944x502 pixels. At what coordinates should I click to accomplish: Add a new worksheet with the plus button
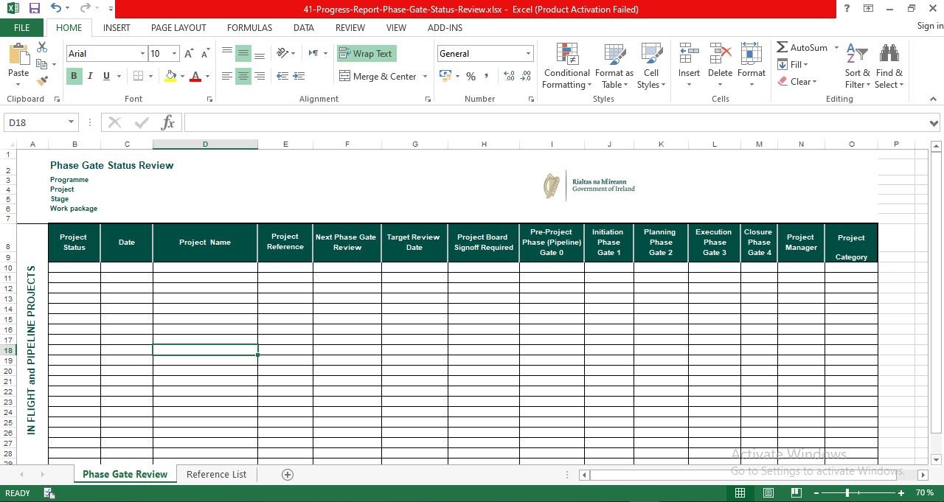click(288, 474)
